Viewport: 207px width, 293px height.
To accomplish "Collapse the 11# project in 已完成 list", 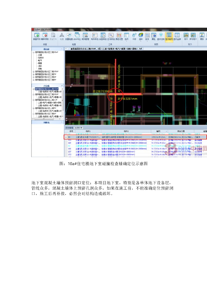I will [x=34, y=100].
